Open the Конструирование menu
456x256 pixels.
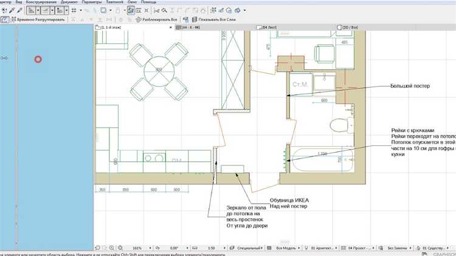tap(41, 2)
